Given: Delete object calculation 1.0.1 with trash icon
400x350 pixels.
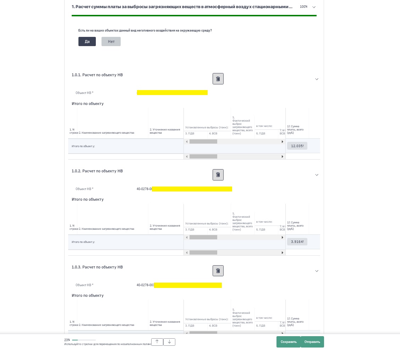Looking at the screenshot, I should pos(218,79).
